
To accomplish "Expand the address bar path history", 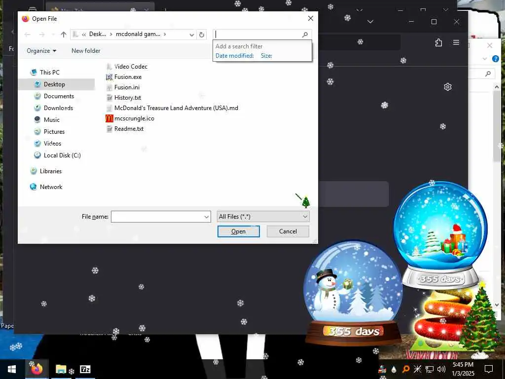I will coord(192,35).
